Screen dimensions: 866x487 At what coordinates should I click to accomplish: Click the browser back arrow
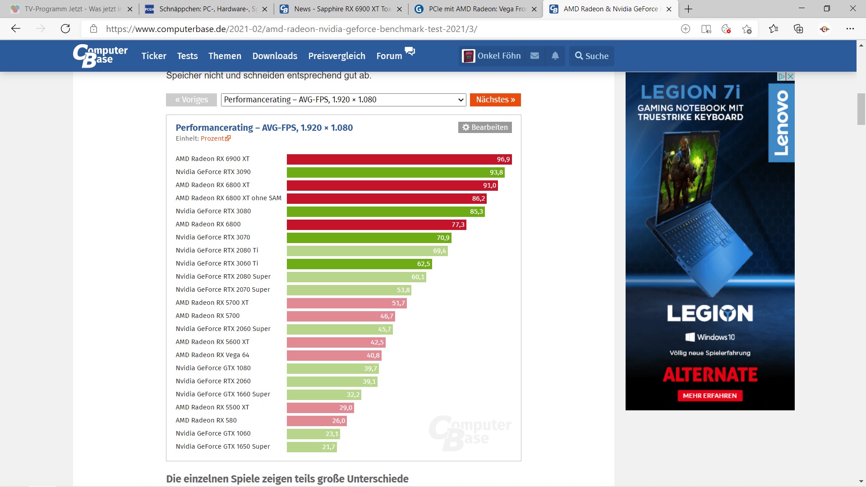(16, 29)
